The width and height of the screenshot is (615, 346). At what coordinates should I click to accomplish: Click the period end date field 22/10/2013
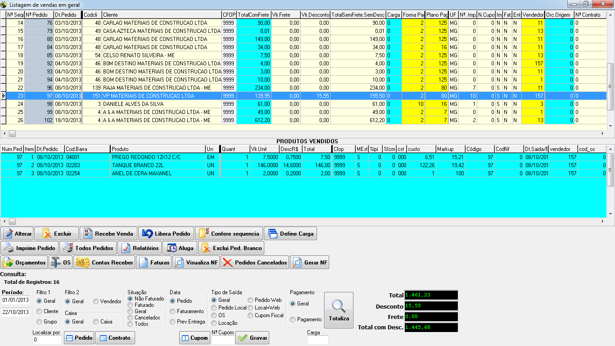coord(15,312)
